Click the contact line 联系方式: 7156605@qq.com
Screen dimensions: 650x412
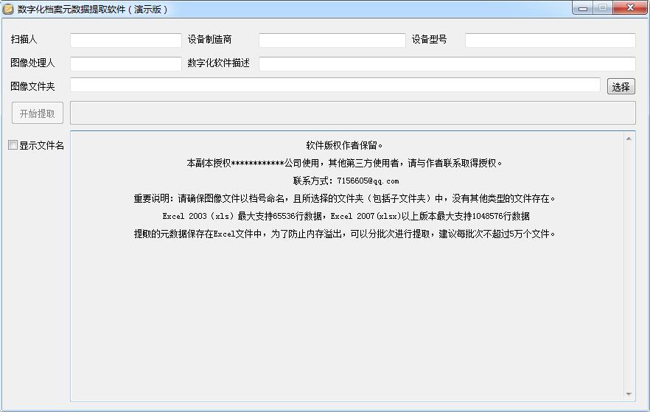click(346, 181)
